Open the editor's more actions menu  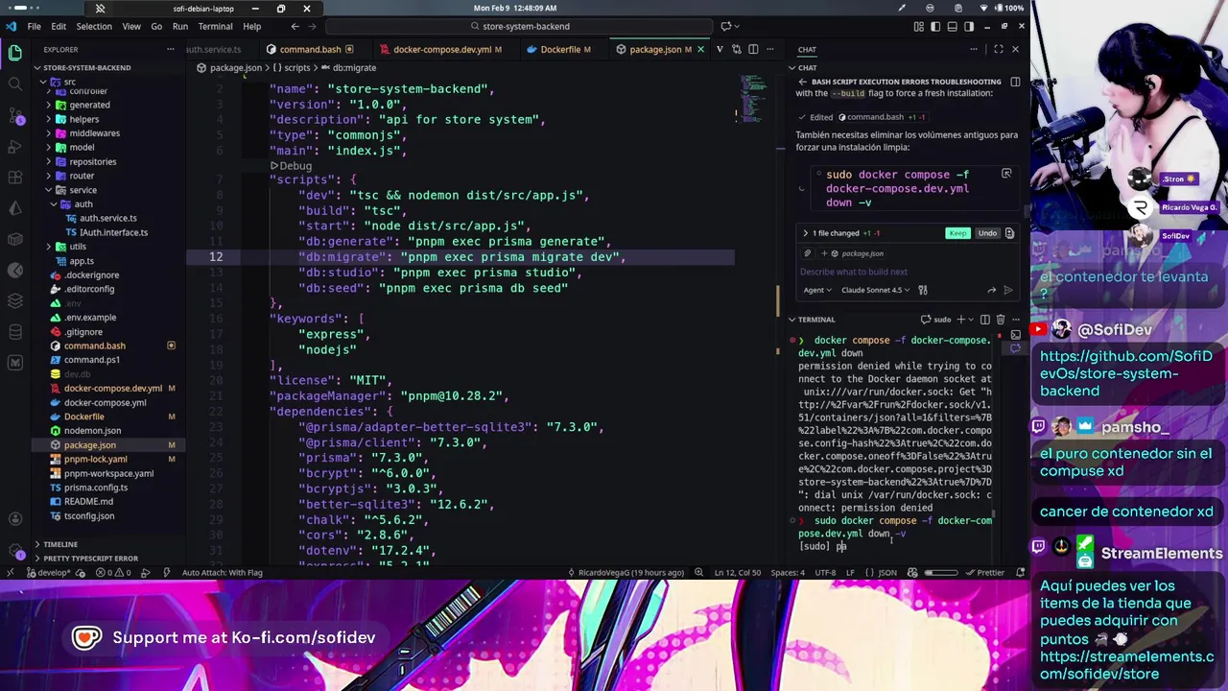769,49
